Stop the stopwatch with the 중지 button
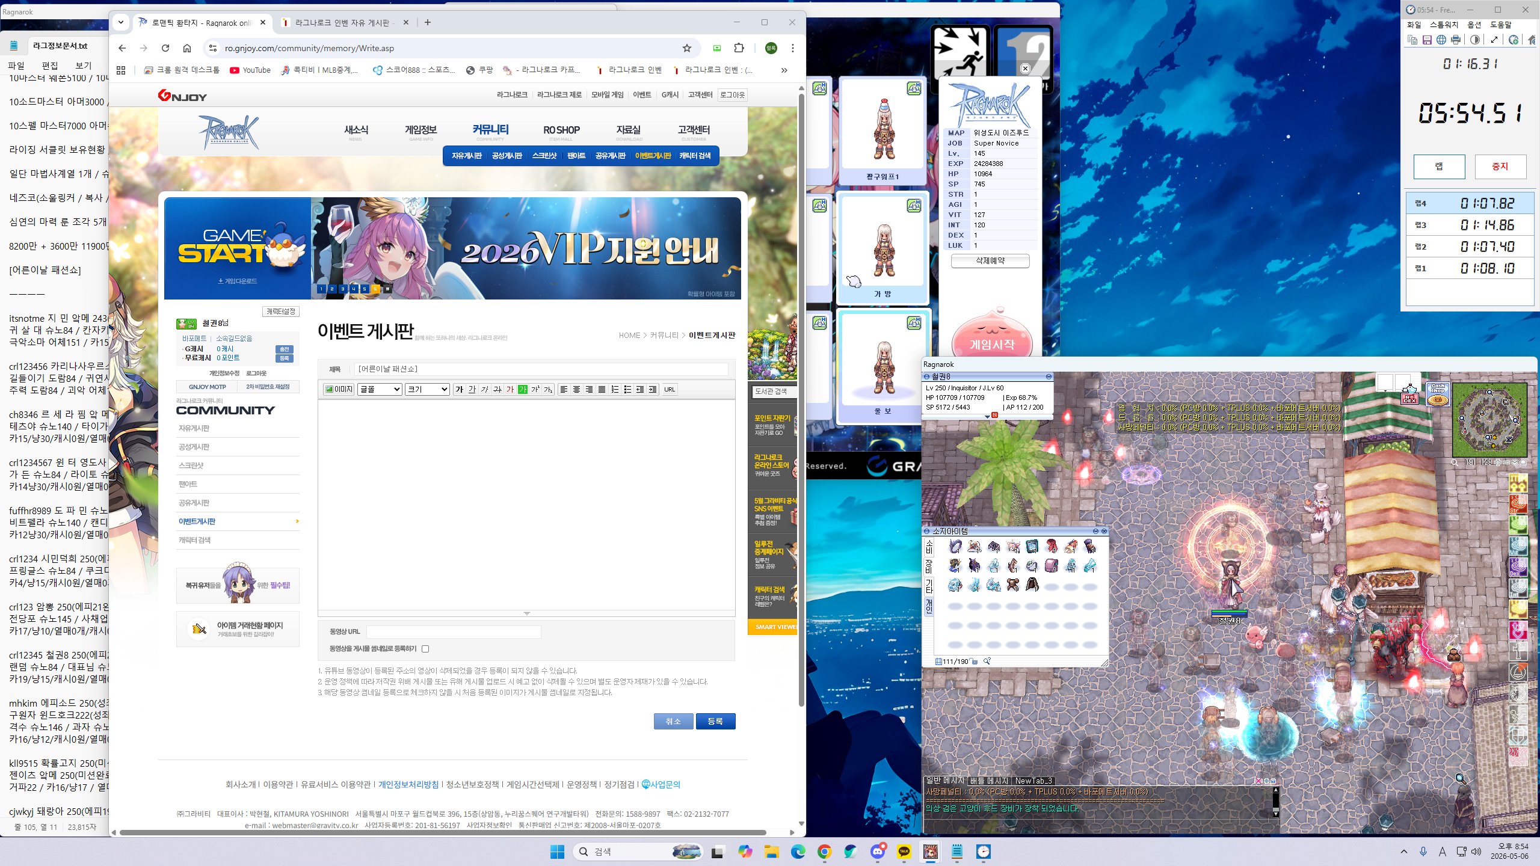Image resolution: width=1540 pixels, height=866 pixels. coord(1500,167)
